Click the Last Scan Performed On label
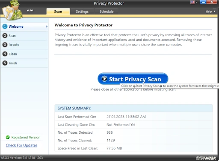219x161 pixels. tap(77, 117)
